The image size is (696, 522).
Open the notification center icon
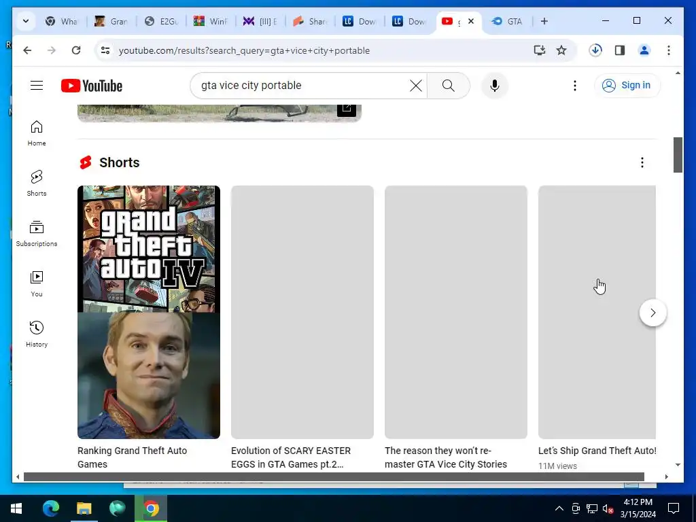point(674,508)
